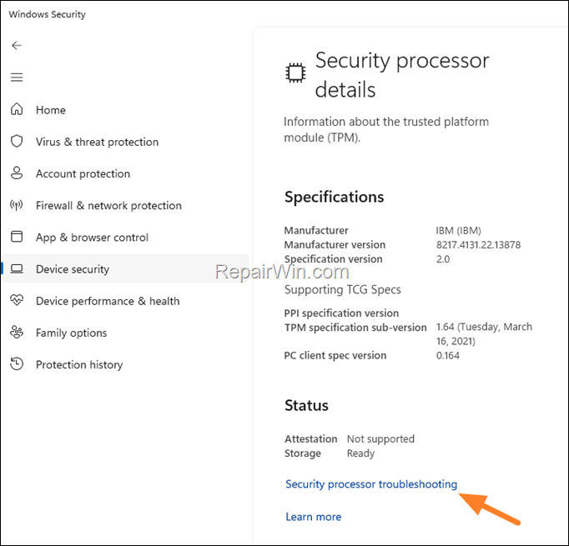Select Account protection
The image size is (569, 546).
click(83, 173)
